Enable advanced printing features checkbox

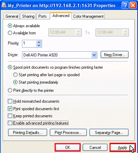pos(10,123)
